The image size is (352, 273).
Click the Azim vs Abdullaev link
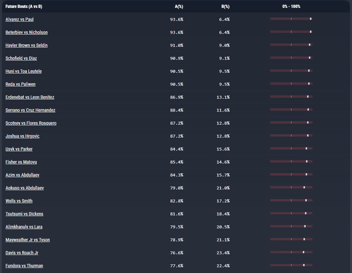(22, 175)
